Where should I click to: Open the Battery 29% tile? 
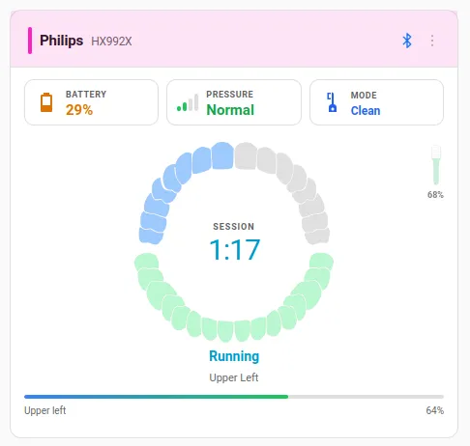click(91, 102)
